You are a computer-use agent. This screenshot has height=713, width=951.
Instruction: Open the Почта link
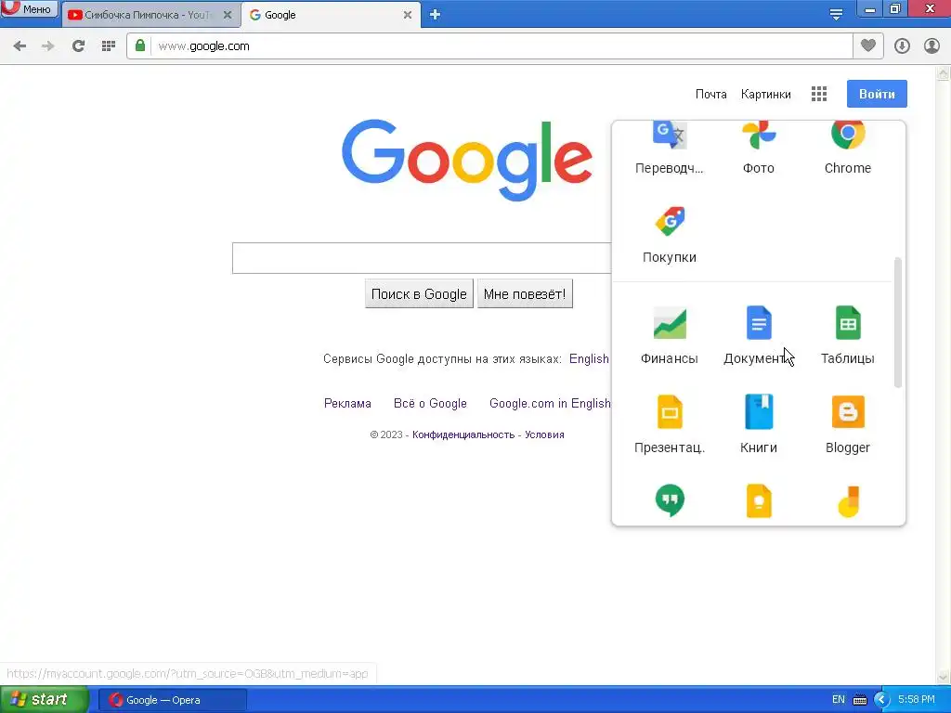click(x=710, y=95)
